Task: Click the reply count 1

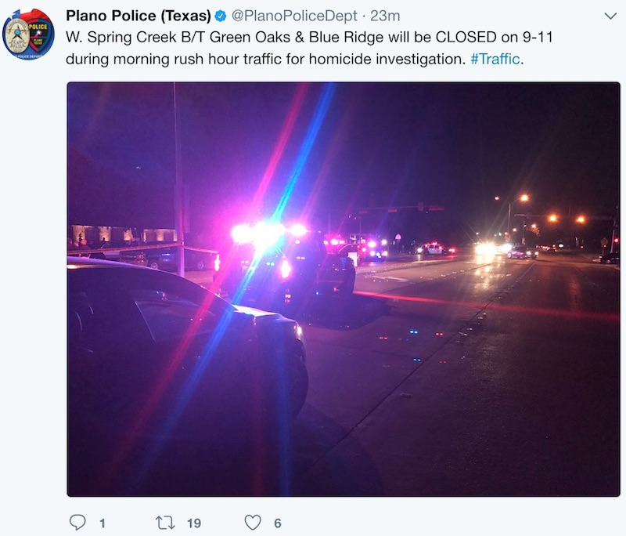Action: (103, 523)
